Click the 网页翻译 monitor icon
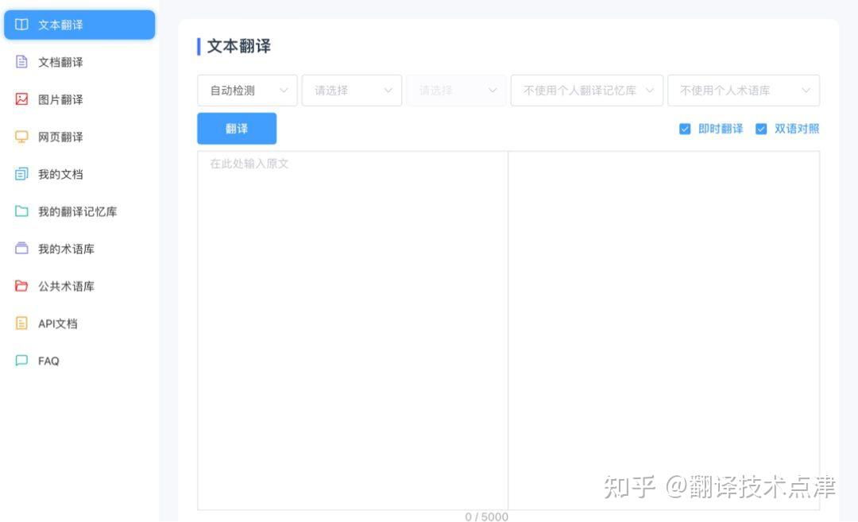The height and width of the screenshot is (522, 858). point(21,137)
